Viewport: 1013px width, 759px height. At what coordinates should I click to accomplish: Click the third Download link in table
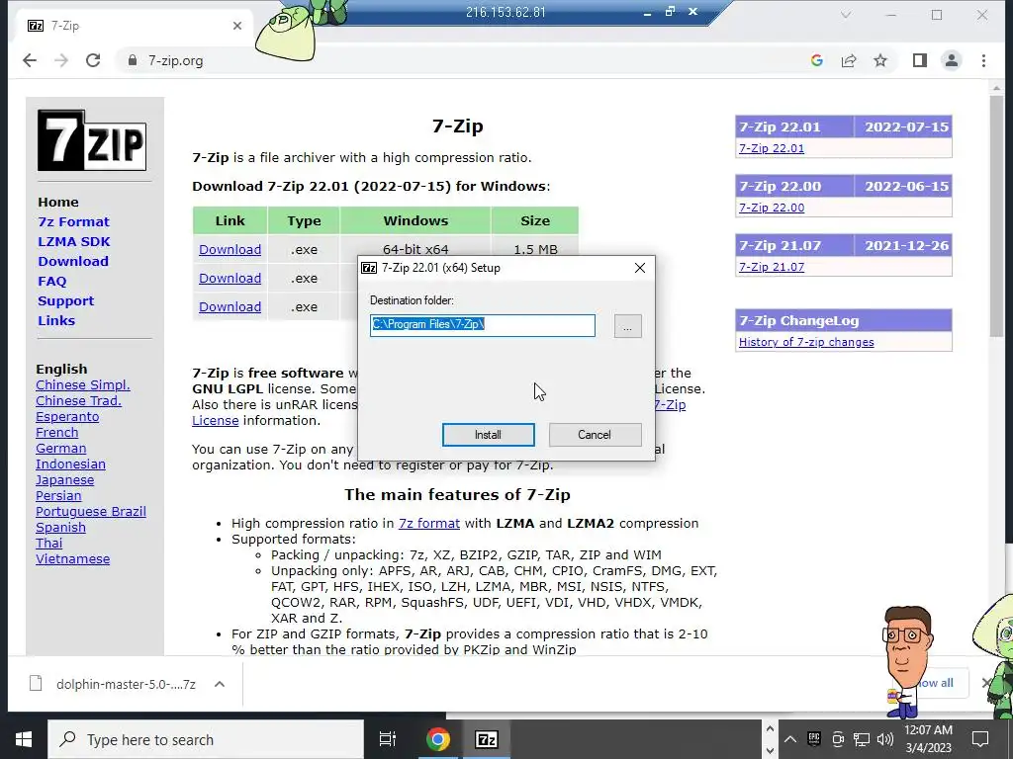click(x=230, y=306)
